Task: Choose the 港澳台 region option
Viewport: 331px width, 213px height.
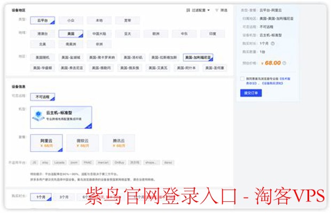Action: pos(42,34)
